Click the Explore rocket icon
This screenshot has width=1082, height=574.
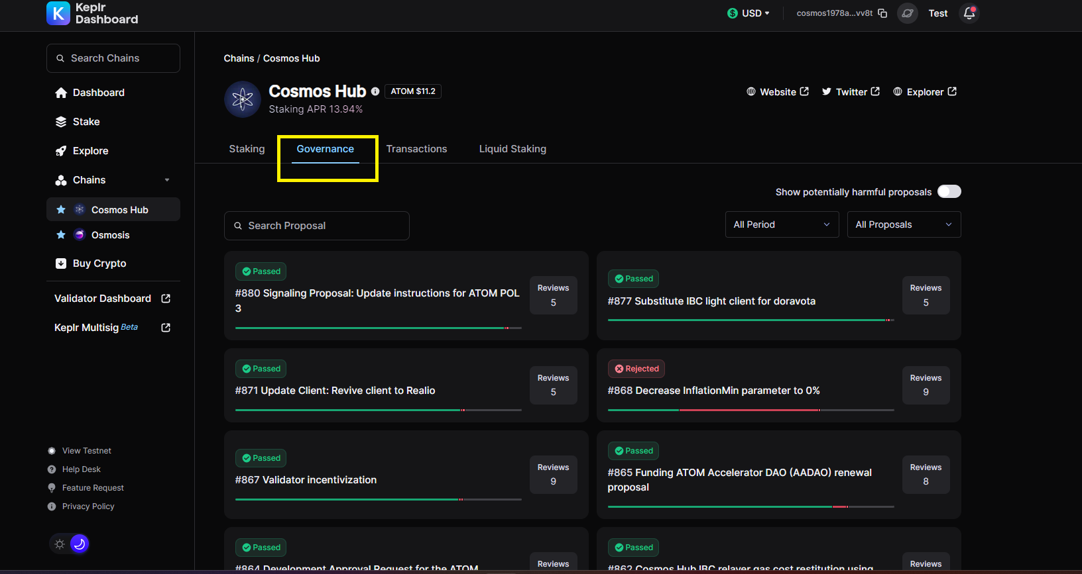click(x=61, y=151)
